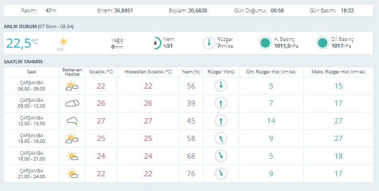Click Sıcaklık value 24 in 18.00 - 21.00 row
Image resolution: width=379 pixels, height=191 pixels.
[x=101, y=156]
